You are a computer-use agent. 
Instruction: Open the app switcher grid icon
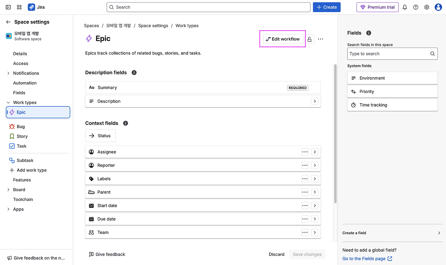(19, 7)
